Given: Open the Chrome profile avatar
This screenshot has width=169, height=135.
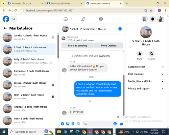Looking at the screenshot, I should click(159, 10).
